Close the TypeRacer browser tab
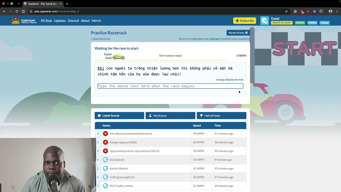The height and width of the screenshot is (192, 341). point(61,4)
